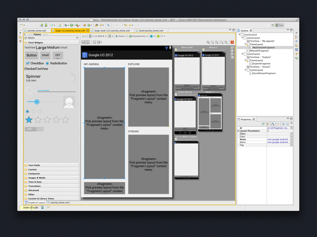This screenshot has width=317, height=237.
Task: Toggle the CheckBox widget in Palette
Action: coord(35,63)
